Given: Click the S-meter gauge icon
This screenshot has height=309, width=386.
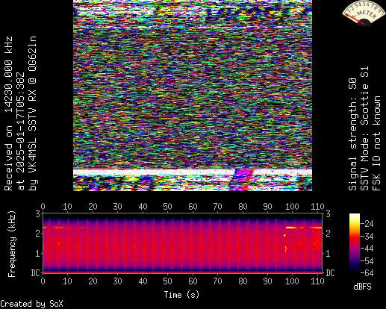Looking at the screenshot, I should 363,13.
